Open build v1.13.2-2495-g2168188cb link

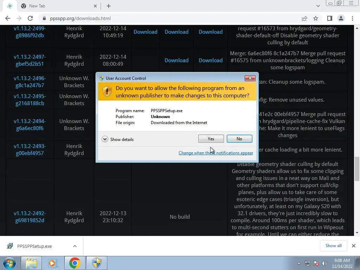(30, 99)
